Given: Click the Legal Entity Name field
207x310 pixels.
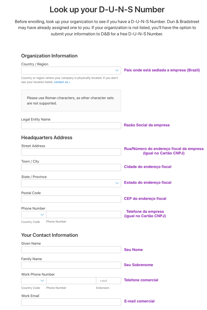Looking at the screenshot, I should coord(71,126).
